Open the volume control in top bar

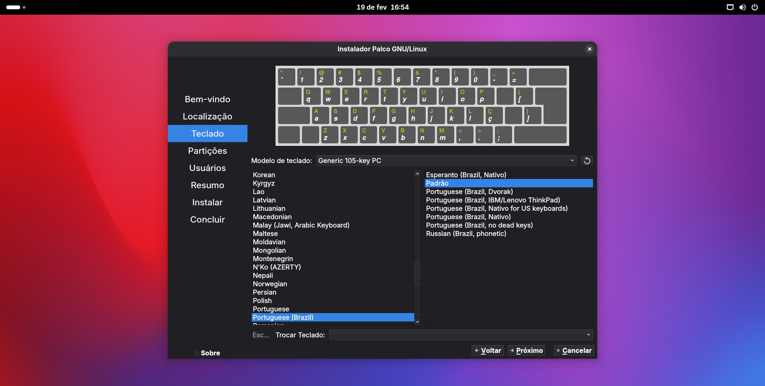[x=742, y=7]
